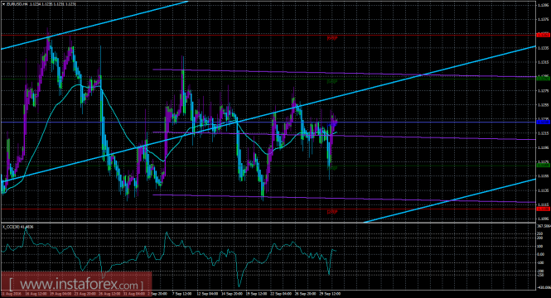The width and height of the screenshot is (551, 298).
Task: Select the 29 Sep 12:00 date marker
Action: tap(332, 294)
